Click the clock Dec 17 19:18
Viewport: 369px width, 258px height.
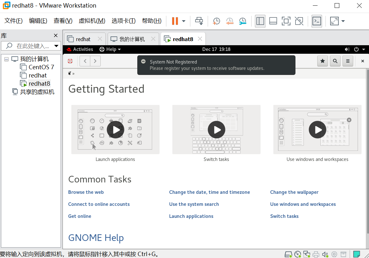tap(216, 49)
